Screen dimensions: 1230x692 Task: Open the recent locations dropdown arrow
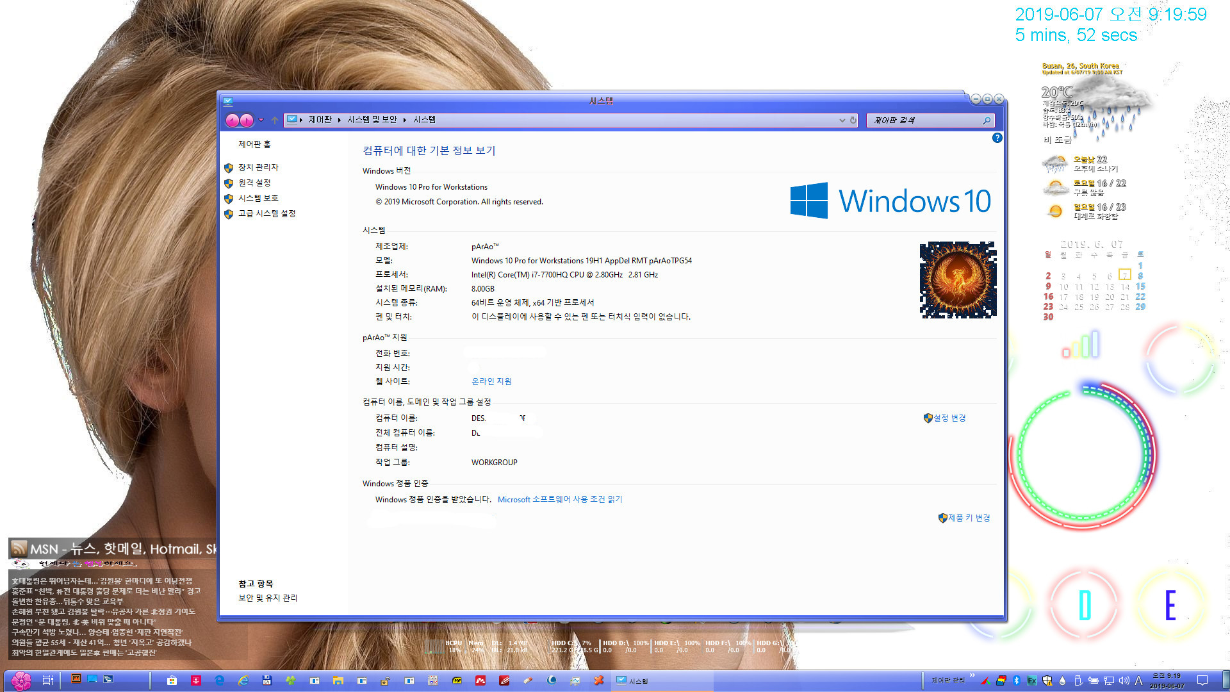pos(261,120)
